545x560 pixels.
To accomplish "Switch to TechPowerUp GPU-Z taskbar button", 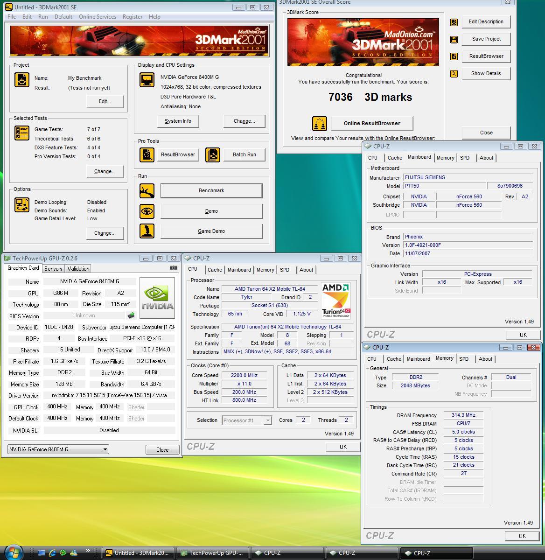I will pos(212,553).
